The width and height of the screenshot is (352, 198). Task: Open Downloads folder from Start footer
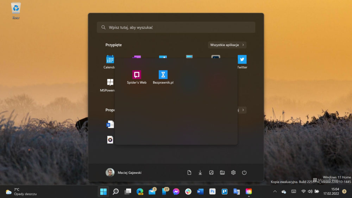(200, 172)
